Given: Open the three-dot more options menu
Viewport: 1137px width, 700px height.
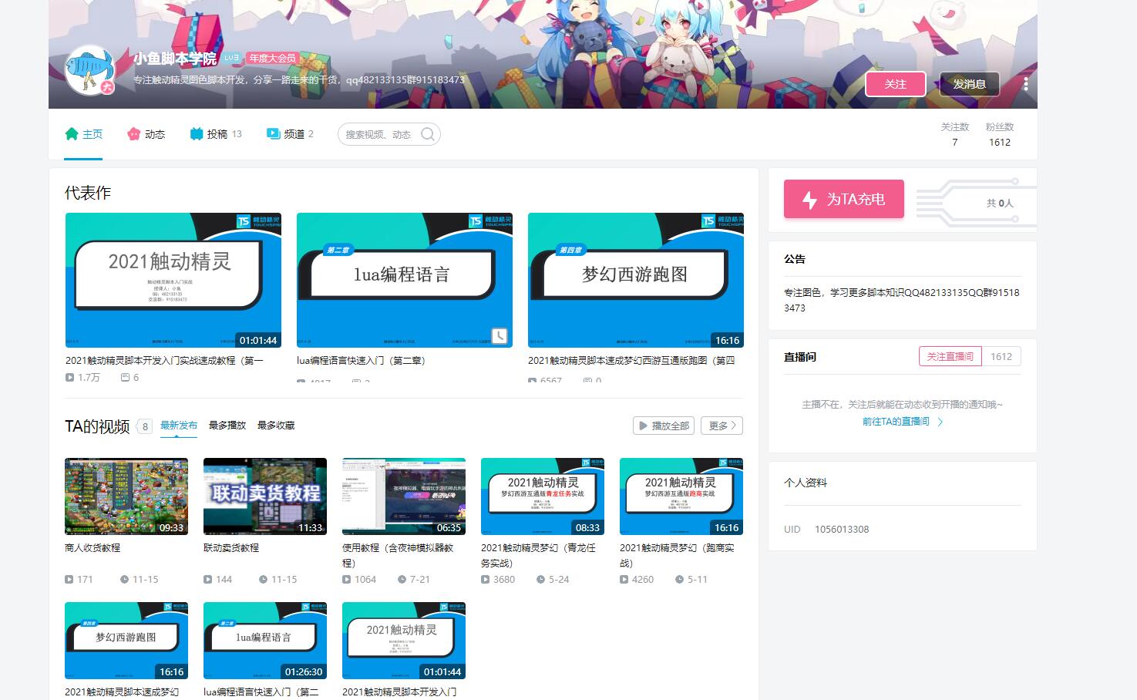Looking at the screenshot, I should pos(1025,84).
